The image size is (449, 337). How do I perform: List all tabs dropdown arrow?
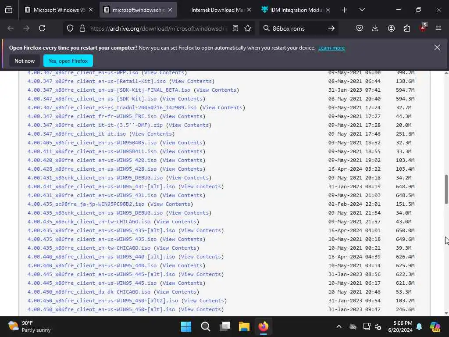click(362, 10)
